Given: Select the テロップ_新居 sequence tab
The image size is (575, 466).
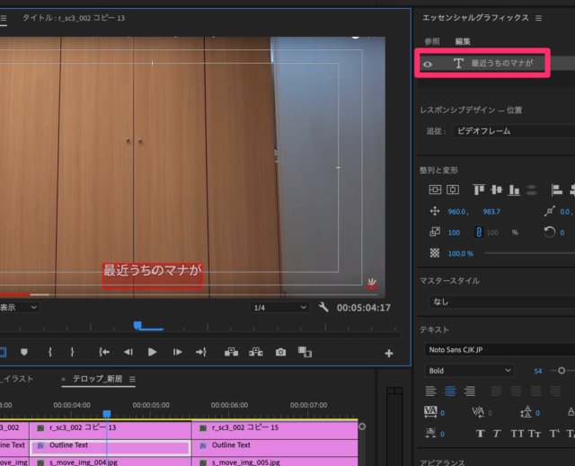Looking at the screenshot, I should point(97,380).
